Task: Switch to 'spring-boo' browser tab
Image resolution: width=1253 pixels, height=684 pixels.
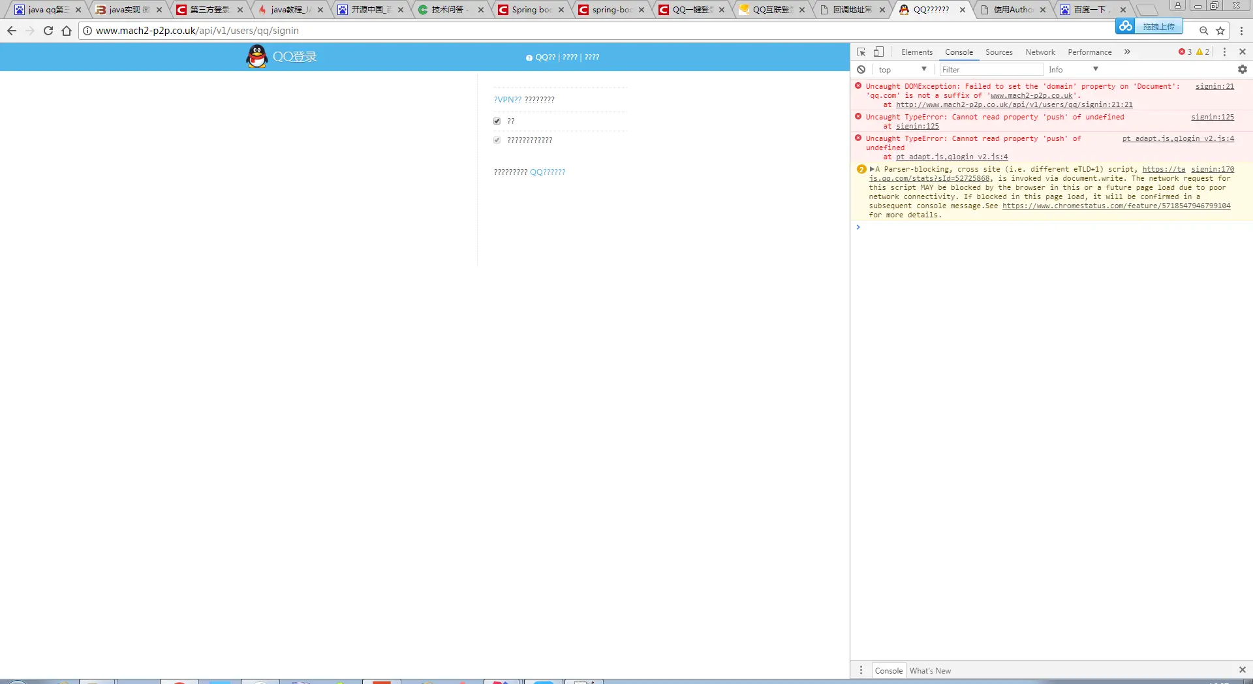Action: pyautogui.click(x=611, y=10)
